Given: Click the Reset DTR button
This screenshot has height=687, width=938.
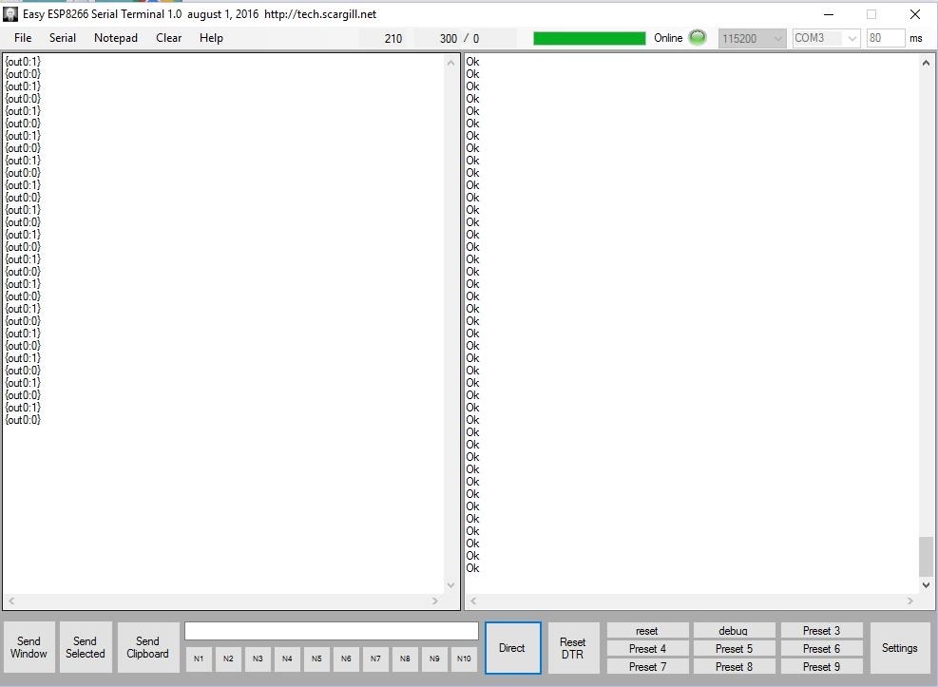Looking at the screenshot, I should point(573,648).
